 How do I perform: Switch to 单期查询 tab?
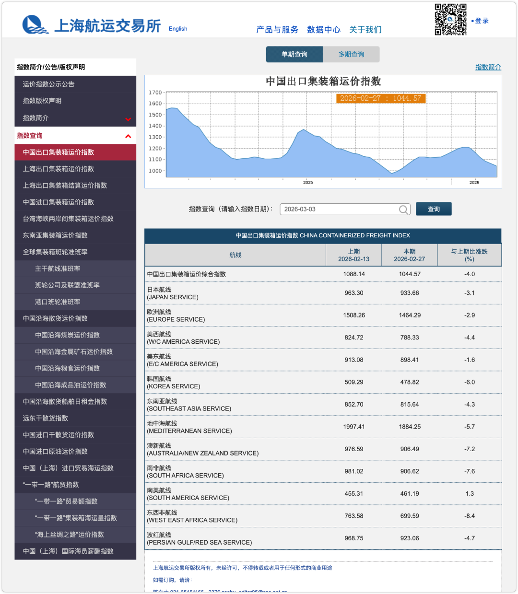point(294,55)
